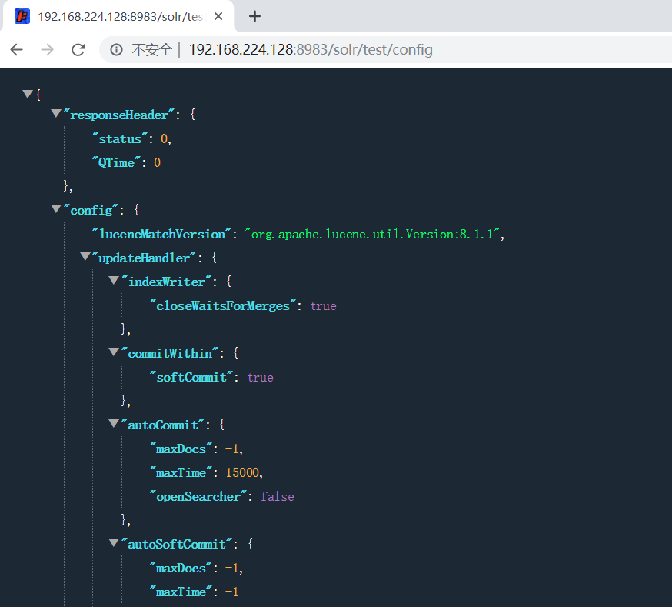
Task: Collapse the root JSON object
Action: tap(28, 93)
